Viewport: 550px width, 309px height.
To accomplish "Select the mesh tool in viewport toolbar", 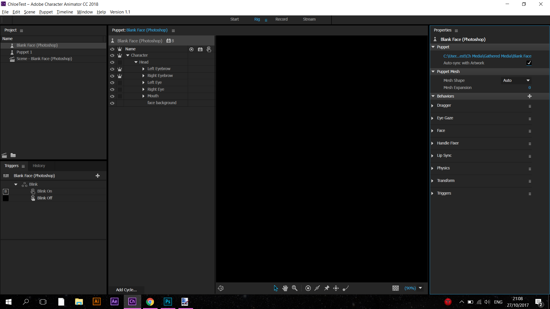I will (x=221, y=288).
